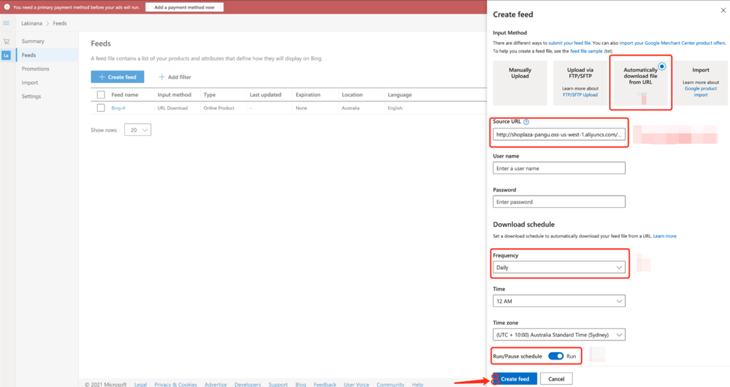Check the Bing-4 feed row checkbox
This screenshot has height=387, width=730.
click(100, 108)
